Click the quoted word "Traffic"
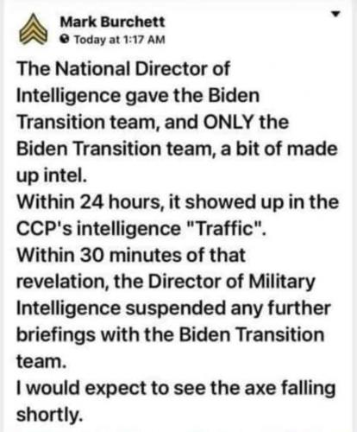This screenshot has width=357, height=432. [x=225, y=229]
